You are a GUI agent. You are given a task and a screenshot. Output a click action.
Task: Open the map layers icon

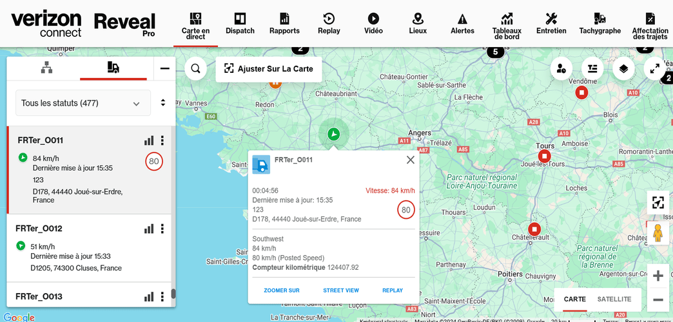tap(623, 69)
